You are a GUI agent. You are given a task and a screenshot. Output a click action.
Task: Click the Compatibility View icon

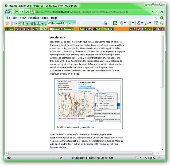(x=157, y=12)
